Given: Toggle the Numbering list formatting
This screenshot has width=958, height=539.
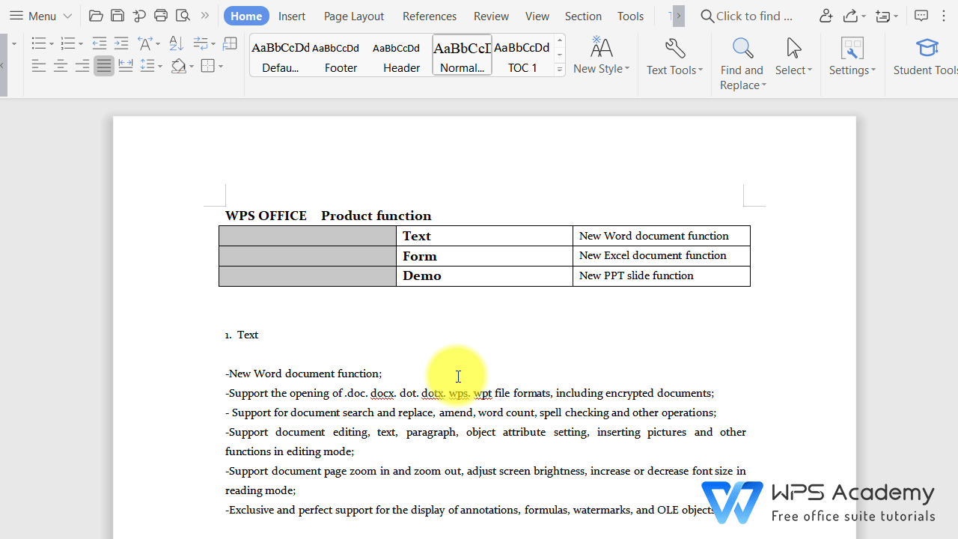Looking at the screenshot, I should click(x=67, y=43).
